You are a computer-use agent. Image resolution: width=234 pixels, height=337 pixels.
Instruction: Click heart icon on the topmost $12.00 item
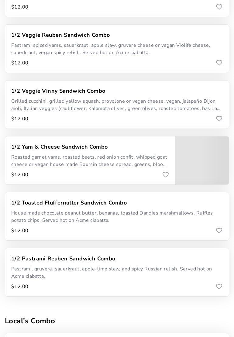(x=219, y=7)
